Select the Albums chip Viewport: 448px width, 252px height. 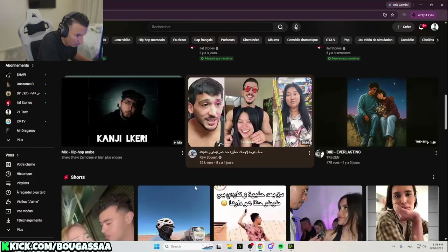coord(273,40)
